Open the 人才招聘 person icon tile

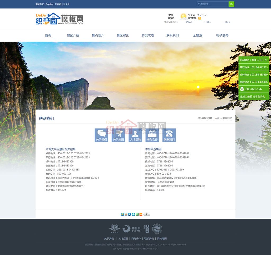click(x=135, y=135)
